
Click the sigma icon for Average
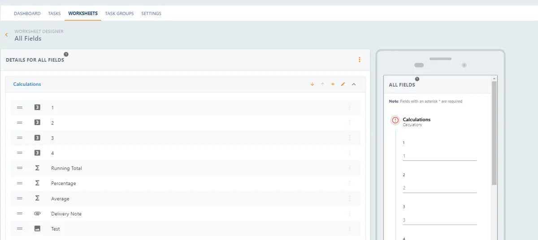coord(37,198)
